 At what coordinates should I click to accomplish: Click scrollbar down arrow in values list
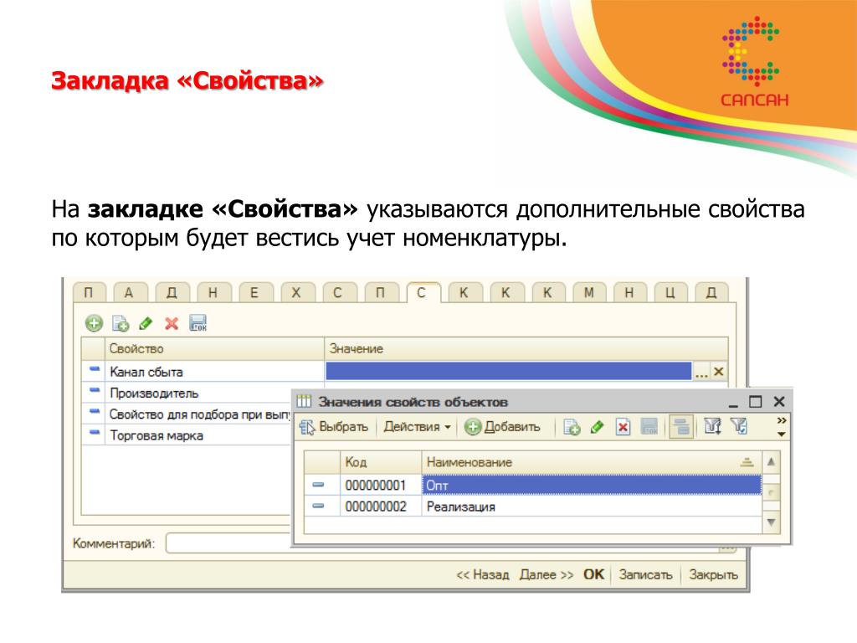[771, 522]
